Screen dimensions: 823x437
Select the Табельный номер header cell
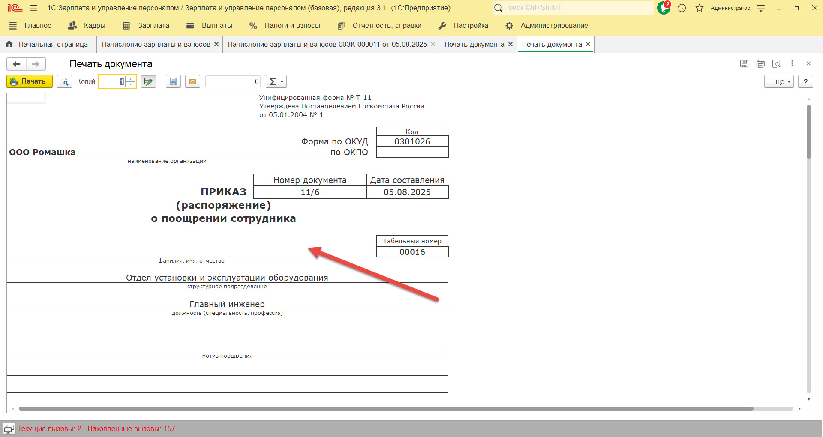coord(412,241)
